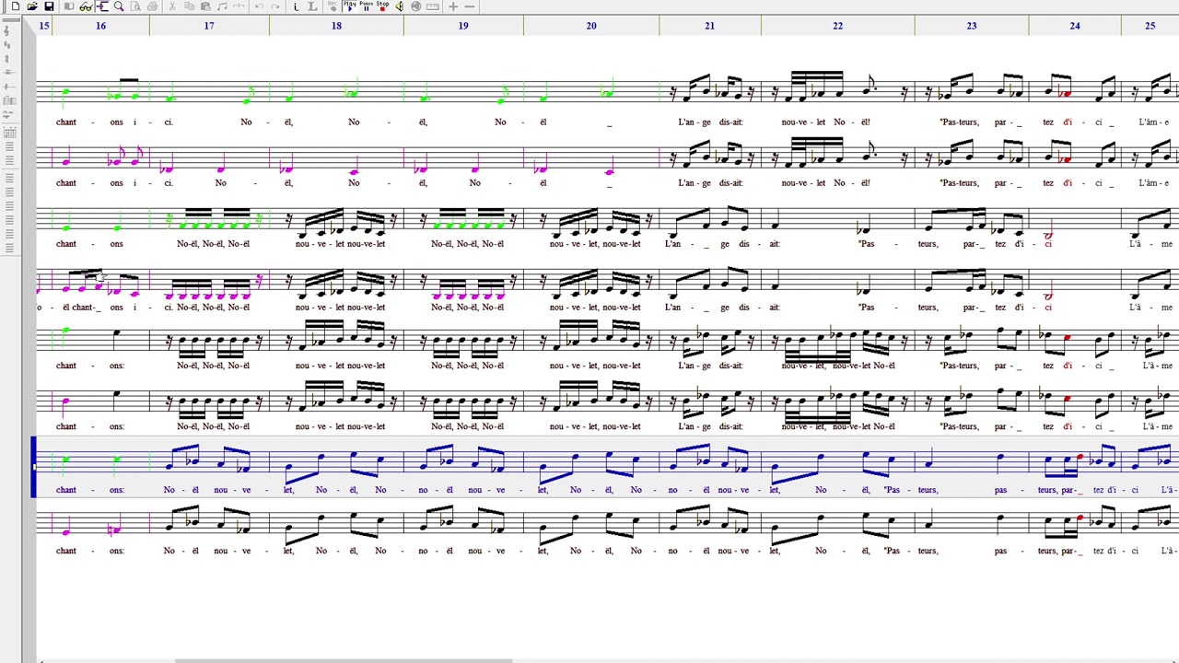Select measure 21 in the ruler
Screen dimensions: 1179x663
tap(709, 26)
